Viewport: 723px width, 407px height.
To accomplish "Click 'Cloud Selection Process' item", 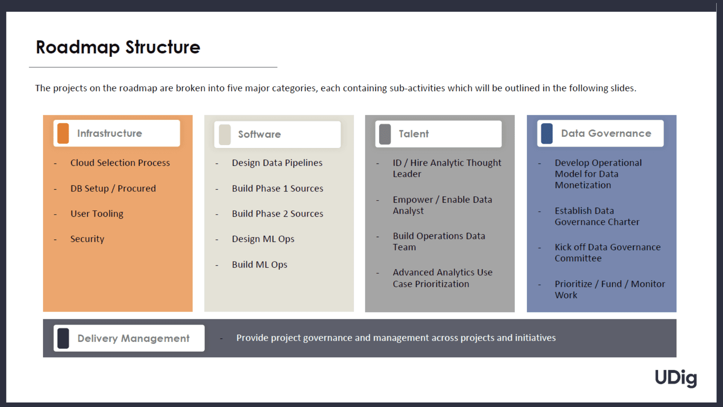I will (x=120, y=163).
